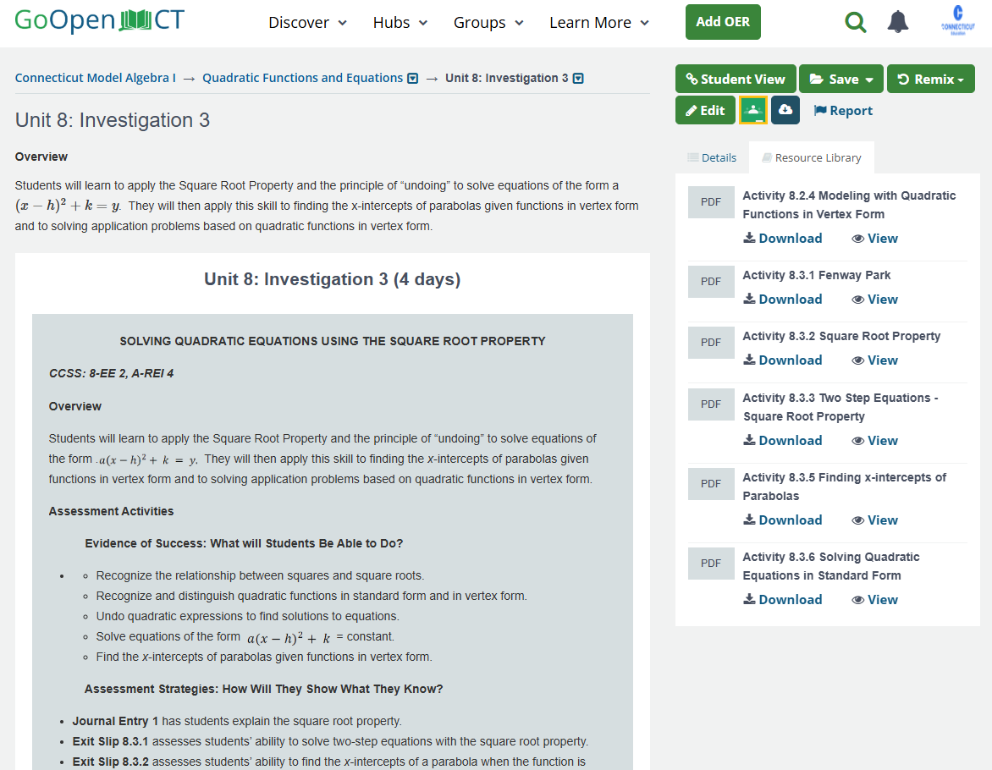992x770 pixels.
Task: Click the Google Classroom share icon
Action: (x=753, y=110)
